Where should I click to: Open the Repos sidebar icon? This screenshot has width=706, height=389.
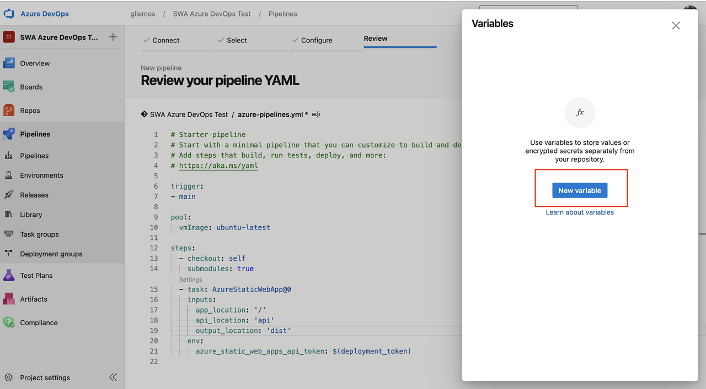(9, 111)
